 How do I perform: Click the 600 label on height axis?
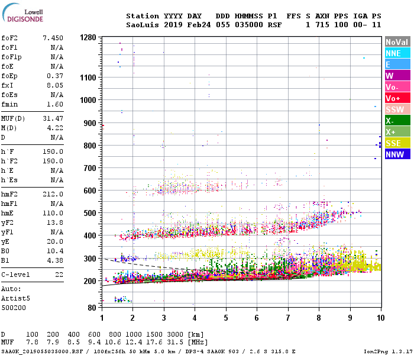click(90, 191)
